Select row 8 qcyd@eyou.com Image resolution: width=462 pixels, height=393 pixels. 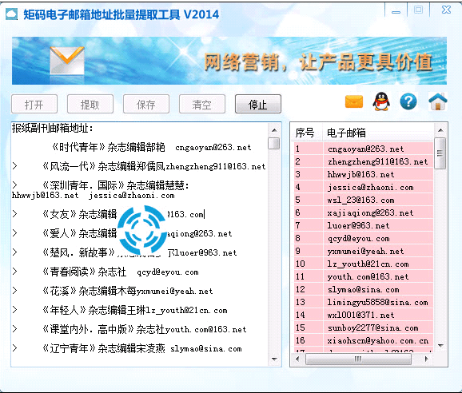(x=364, y=238)
